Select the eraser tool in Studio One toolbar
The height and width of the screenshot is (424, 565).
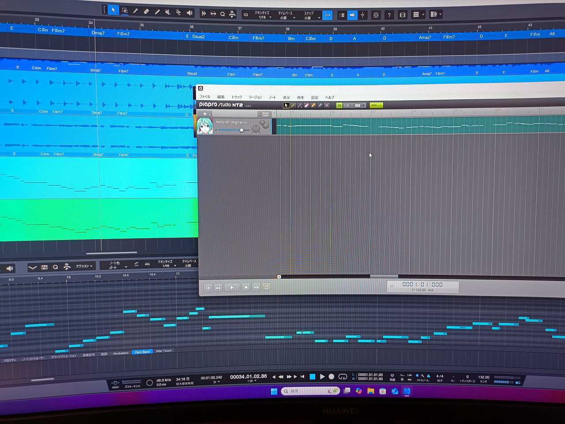146,11
